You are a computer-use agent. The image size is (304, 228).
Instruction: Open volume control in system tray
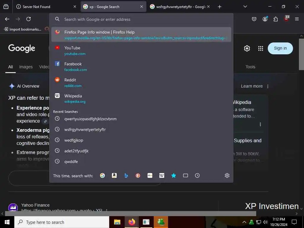point(265,222)
